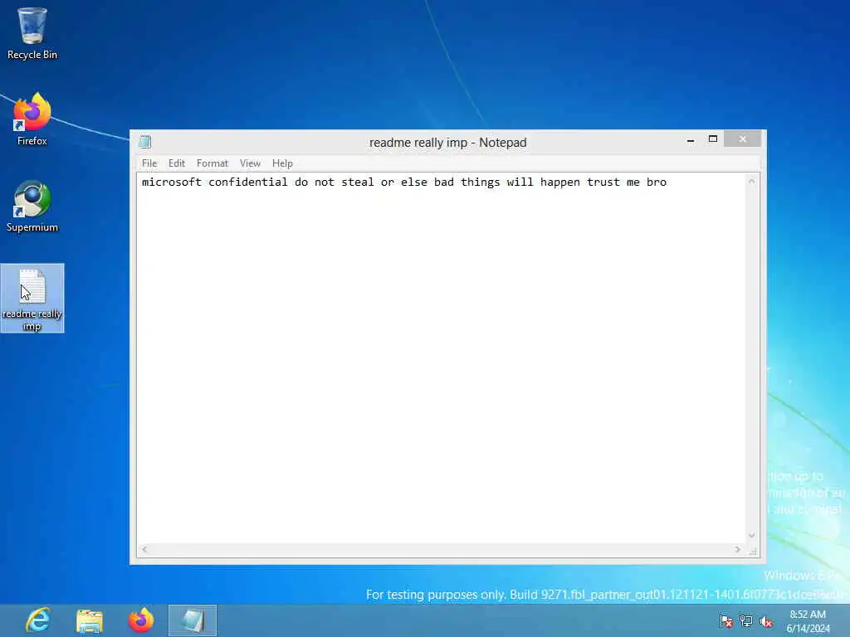Open File Explorer from the taskbar
Screen dimensions: 850x637
click(x=90, y=620)
